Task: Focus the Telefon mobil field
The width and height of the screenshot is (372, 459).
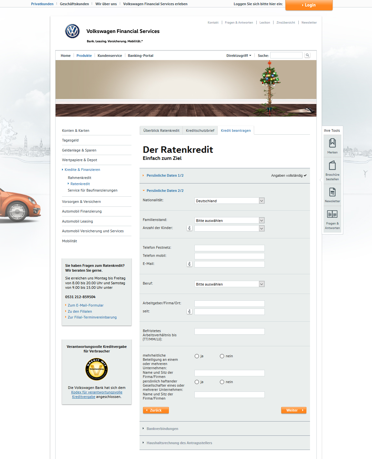Action: [x=230, y=256]
